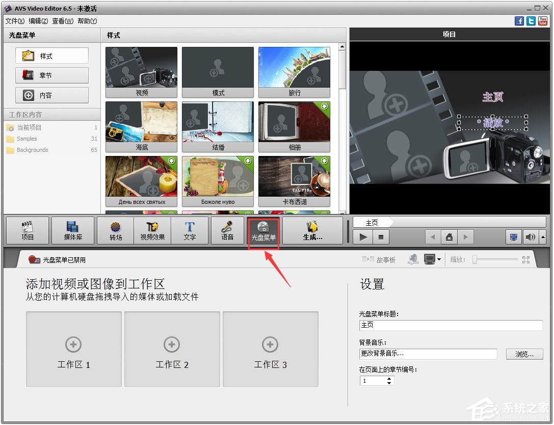The image size is (554, 425).
Task: Click the 更改背景音乐 music field
Action: point(428,354)
